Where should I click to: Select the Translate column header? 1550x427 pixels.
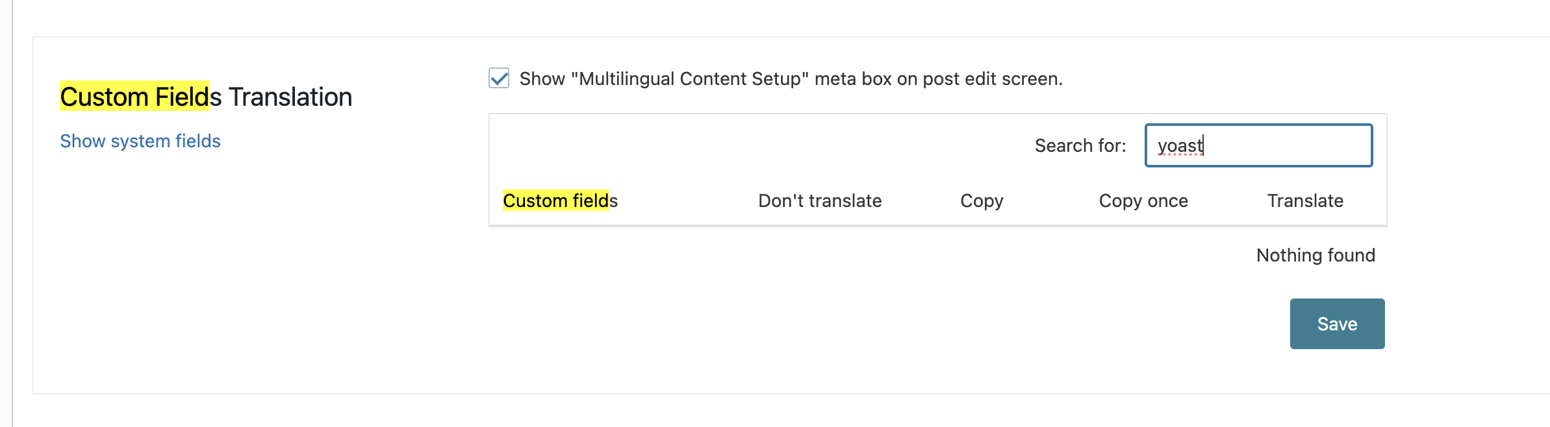pyautogui.click(x=1305, y=201)
